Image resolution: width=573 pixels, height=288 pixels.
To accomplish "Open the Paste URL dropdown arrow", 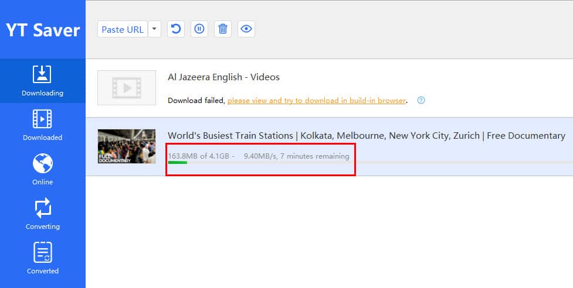I will click(x=155, y=29).
